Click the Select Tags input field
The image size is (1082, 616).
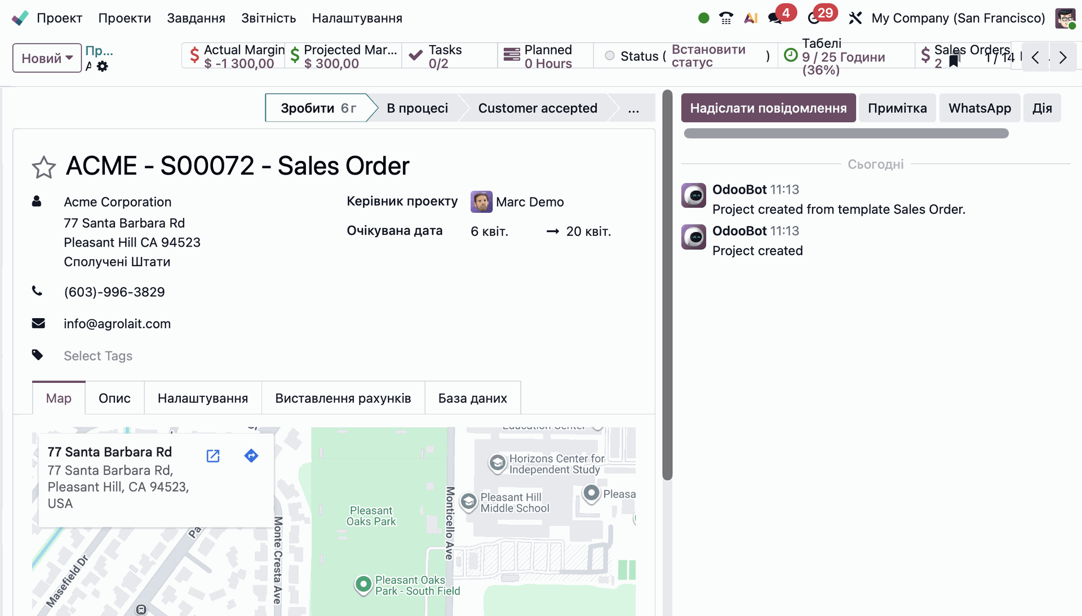pos(98,356)
